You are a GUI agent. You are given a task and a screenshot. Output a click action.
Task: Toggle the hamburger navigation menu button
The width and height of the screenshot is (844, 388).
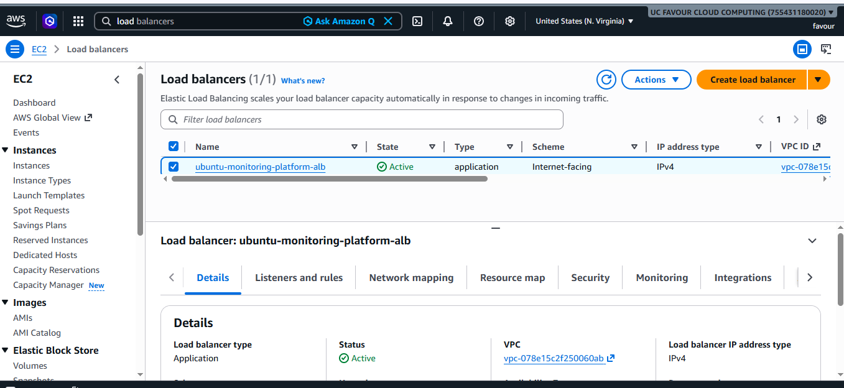point(14,49)
